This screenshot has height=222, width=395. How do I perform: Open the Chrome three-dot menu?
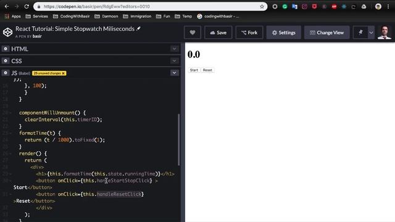click(x=388, y=7)
